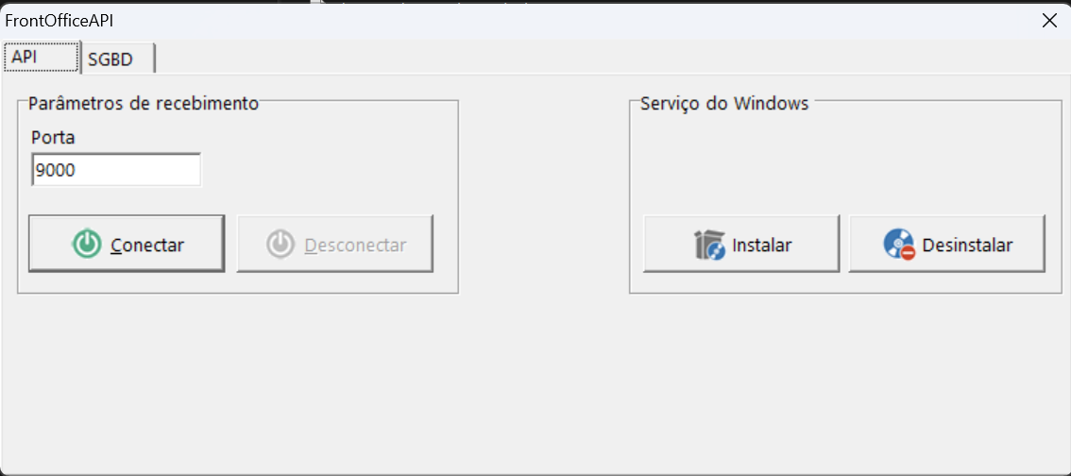1071x476 pixels.
Task: Click the 9000 port value text
Action: tap(55, 170)
